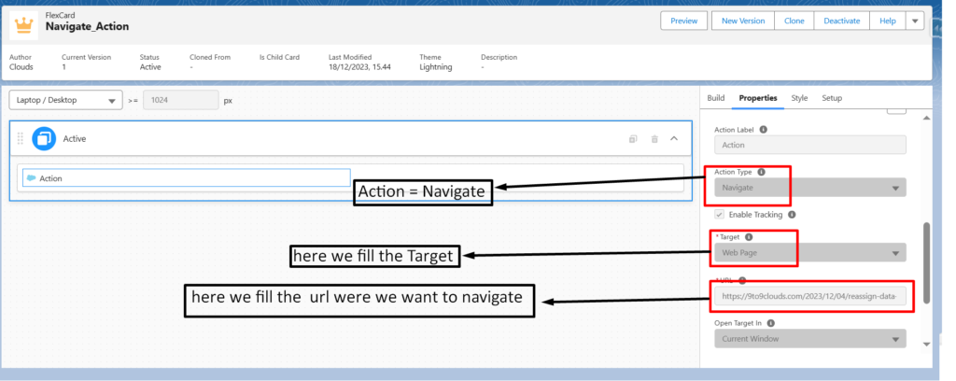
Task: Click the Navigate_Action card title
Action: click(x=87, y=26)
